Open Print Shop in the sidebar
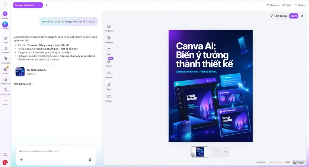The width and height of the screenshot is (309, 167). tap(5, 81)
